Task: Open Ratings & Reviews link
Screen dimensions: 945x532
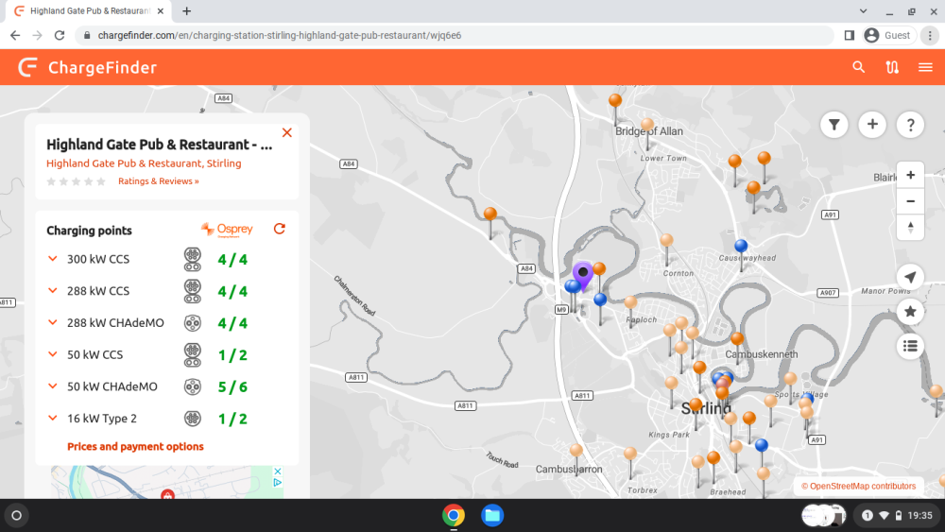Action: click(x=159, y=180)
